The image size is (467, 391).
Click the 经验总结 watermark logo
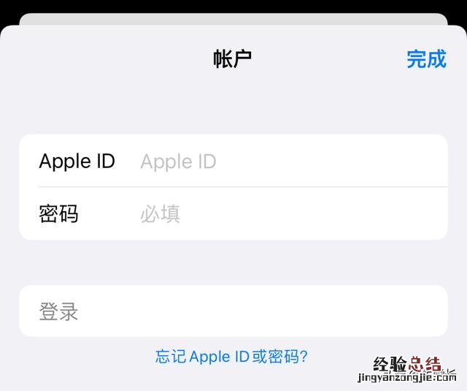pos(407,364)
